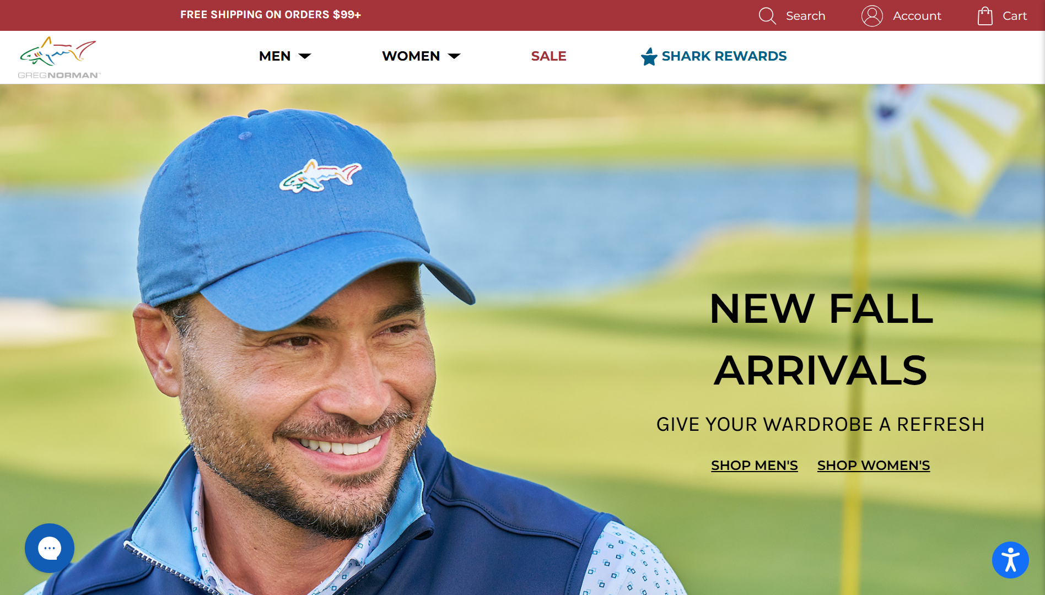Click the Search text label
The image size is (1045, 595).
[x=805, y=16]
